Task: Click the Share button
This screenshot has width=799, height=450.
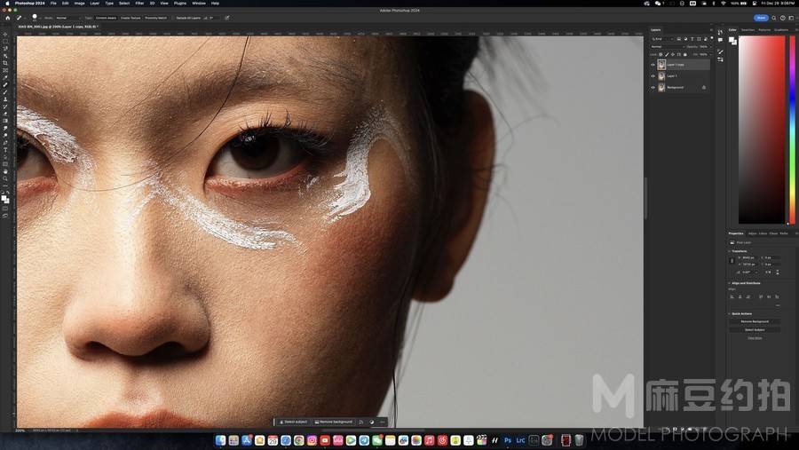Action: (x=761, y=18)
